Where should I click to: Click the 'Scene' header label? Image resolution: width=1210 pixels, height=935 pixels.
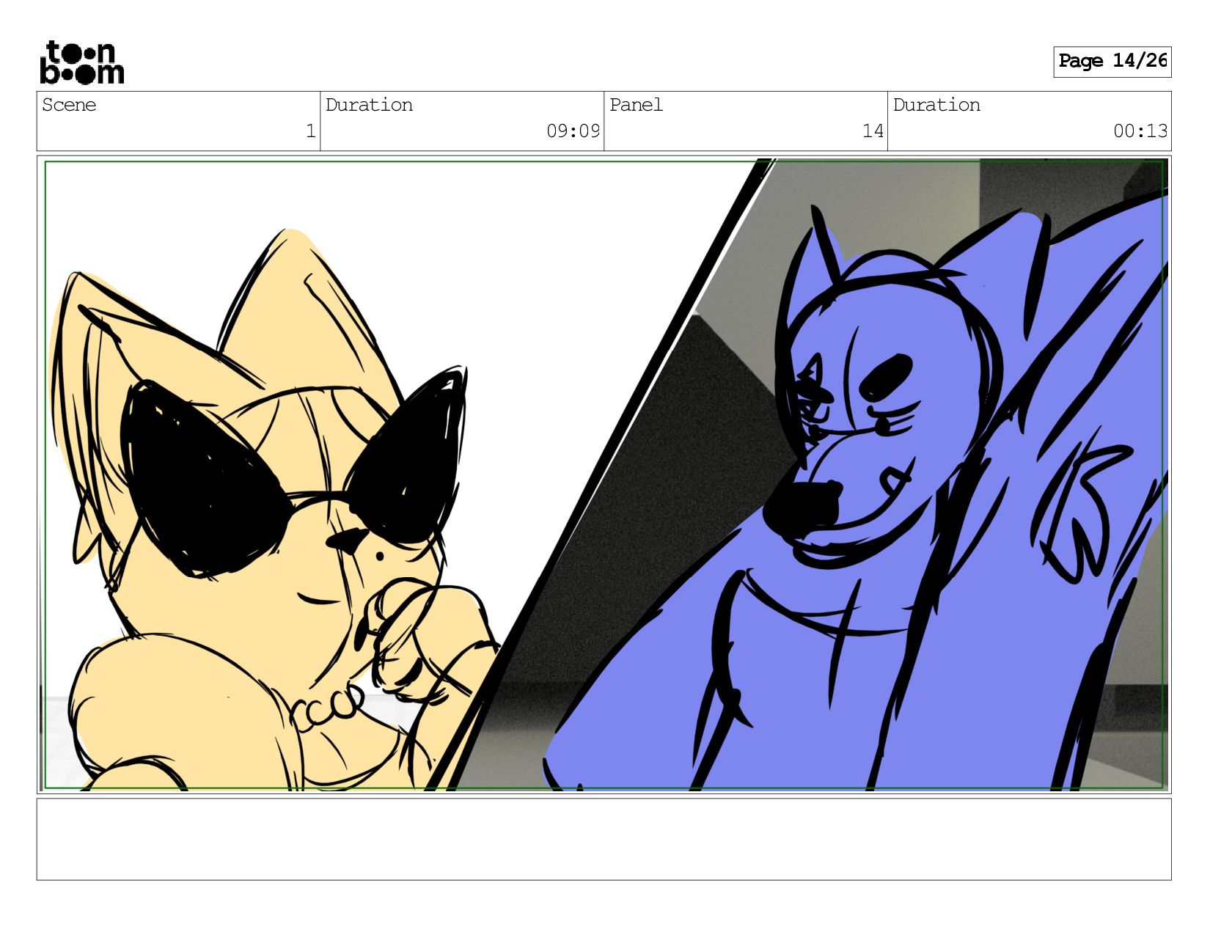click(69, 105)
